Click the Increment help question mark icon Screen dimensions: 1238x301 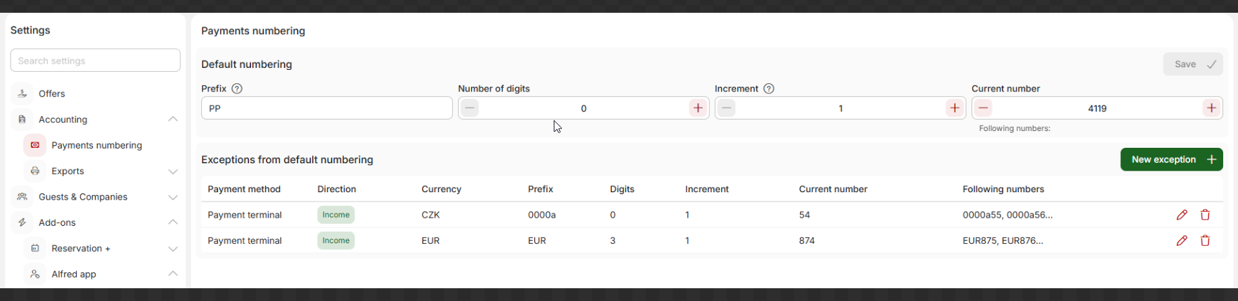tap(769, 89)
